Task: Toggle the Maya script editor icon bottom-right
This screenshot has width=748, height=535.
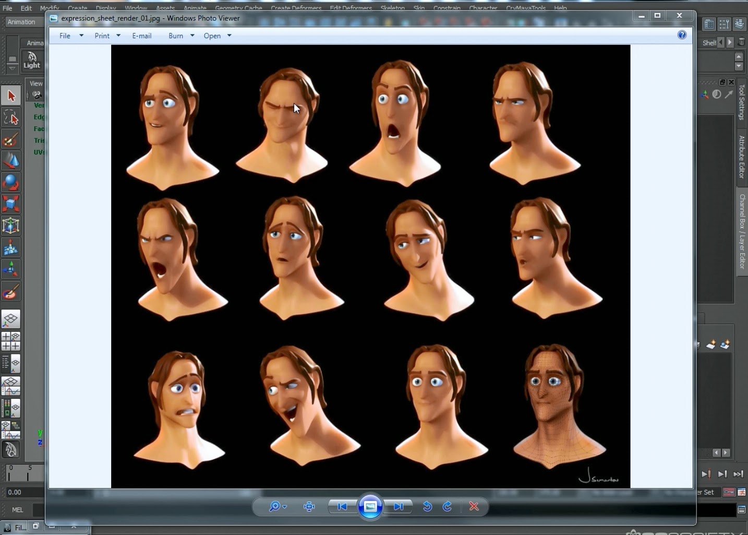Action: click(x=741, y=509)
